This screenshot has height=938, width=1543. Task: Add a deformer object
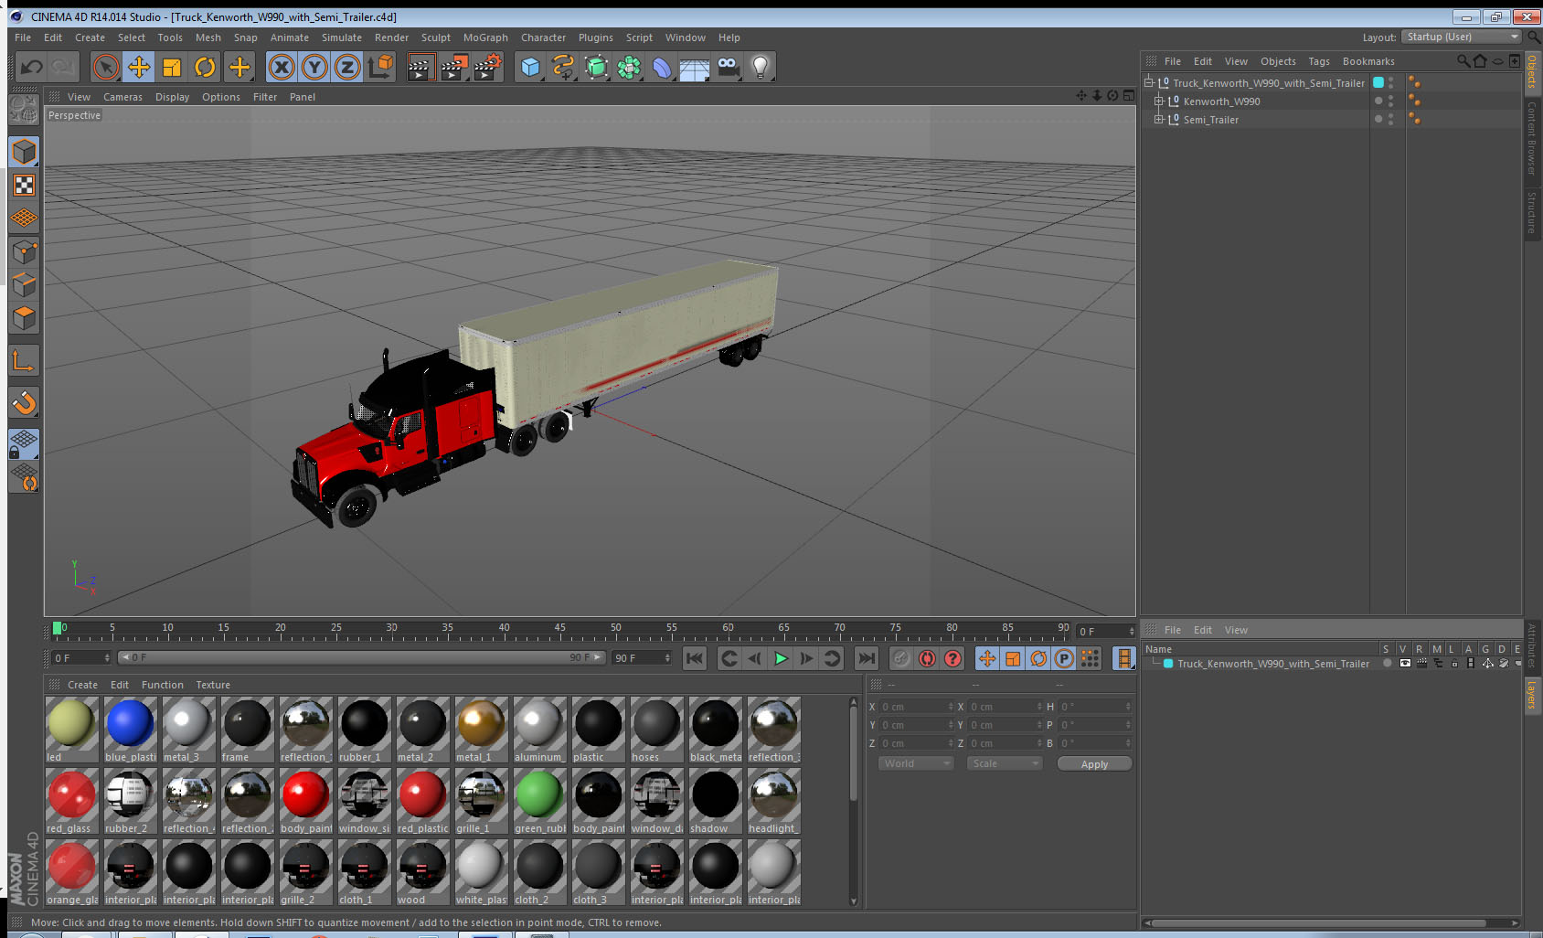point(662,67)
